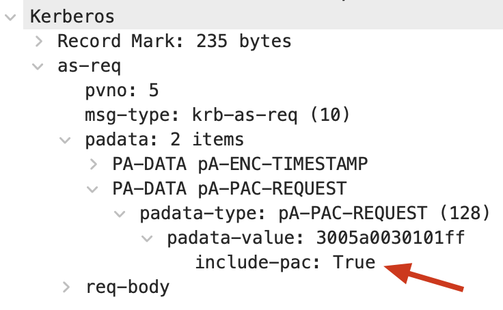
Task: Select the padata-value 3005a0030101ff label
Action: pyautogui.click(x=316, y=238)
